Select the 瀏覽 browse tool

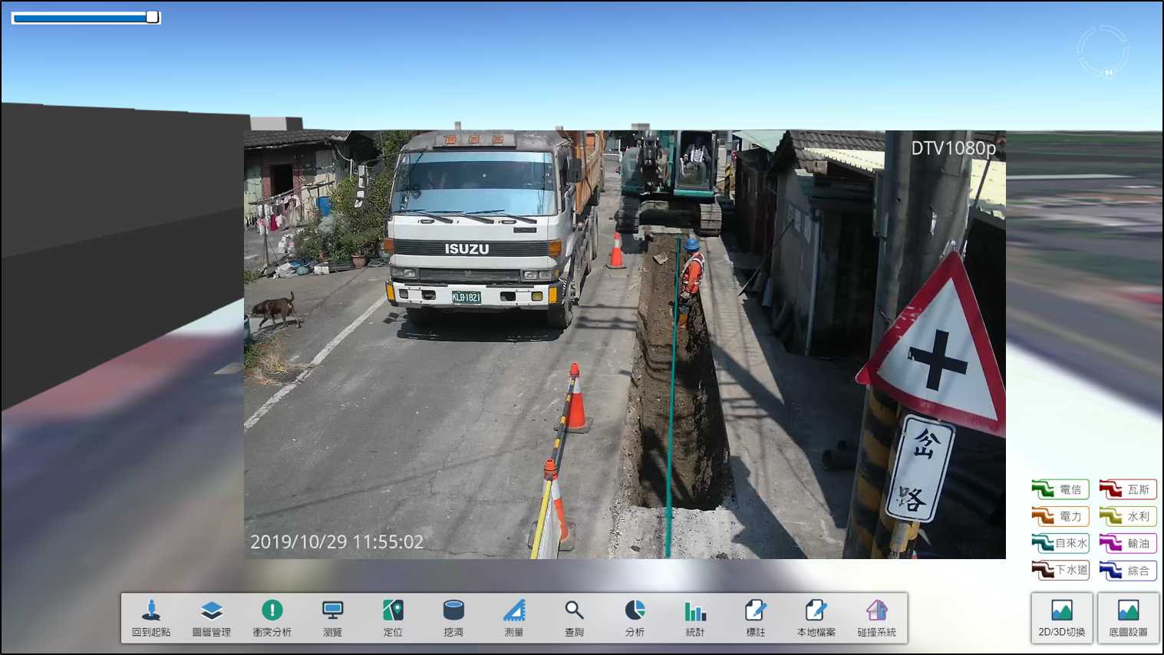tap(332, 617)
